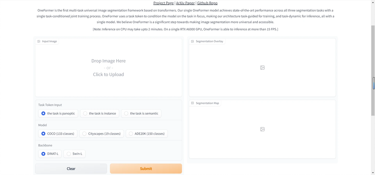Switch backbone to Swin-L
The width and height of the screenshot is (375, 175).
[69, 154]
